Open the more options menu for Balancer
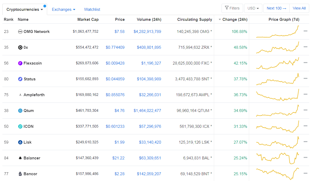This screenshot has height=181, width=315. [305, 158]
